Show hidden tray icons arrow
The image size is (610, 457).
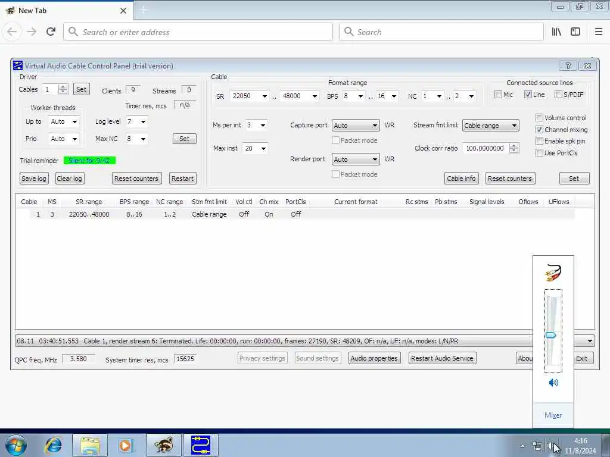(x=522, y=446)
